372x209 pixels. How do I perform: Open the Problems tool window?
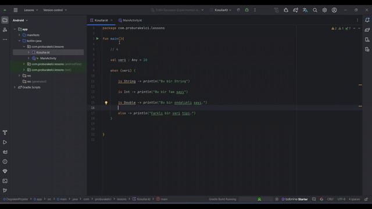[5, 161]
